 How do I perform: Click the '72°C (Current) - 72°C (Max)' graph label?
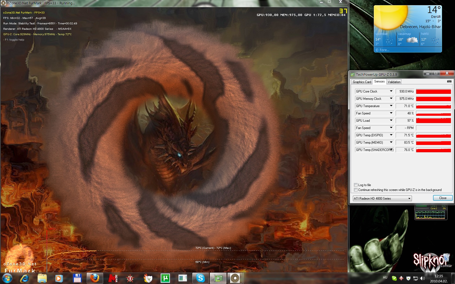pos(213,248)
